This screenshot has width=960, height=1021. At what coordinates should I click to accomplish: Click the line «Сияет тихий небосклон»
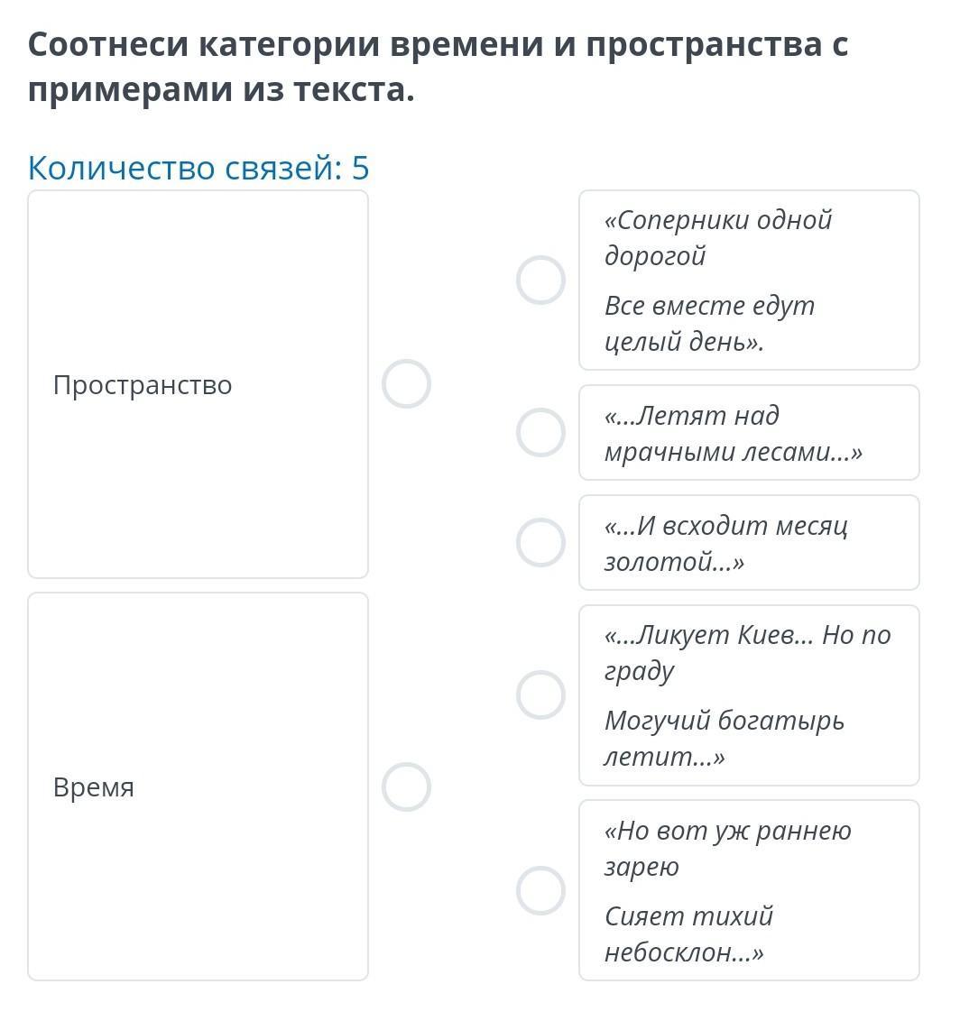click(x=688, y=934)
